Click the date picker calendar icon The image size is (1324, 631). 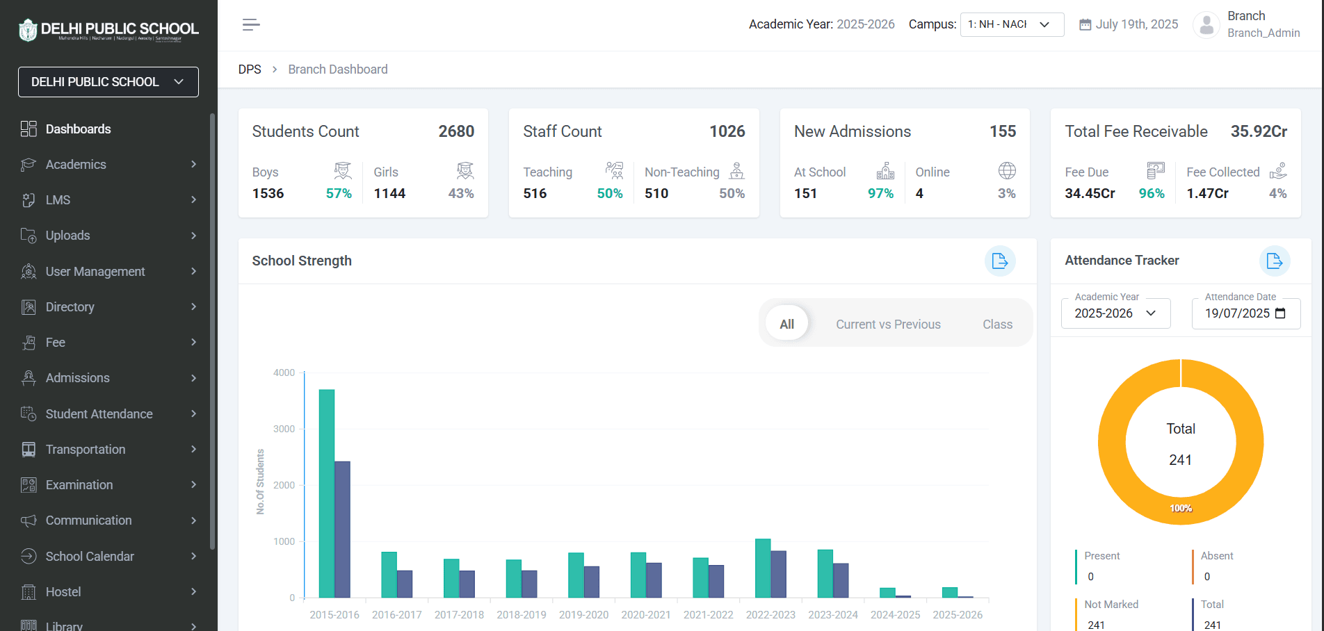(x=1280, y=313)
